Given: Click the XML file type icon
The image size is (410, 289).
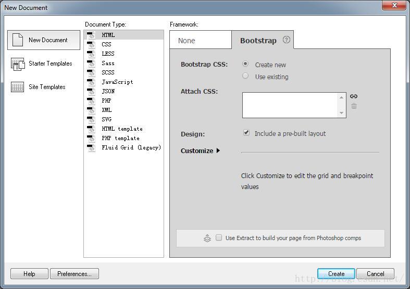Looking at the screenshot, I should pyautogui.click(x=91, y=110).
